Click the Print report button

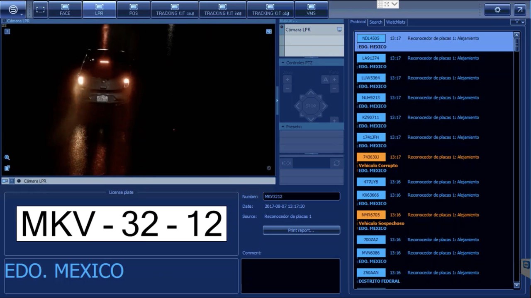pyautogui.click(x=301, y=230)
